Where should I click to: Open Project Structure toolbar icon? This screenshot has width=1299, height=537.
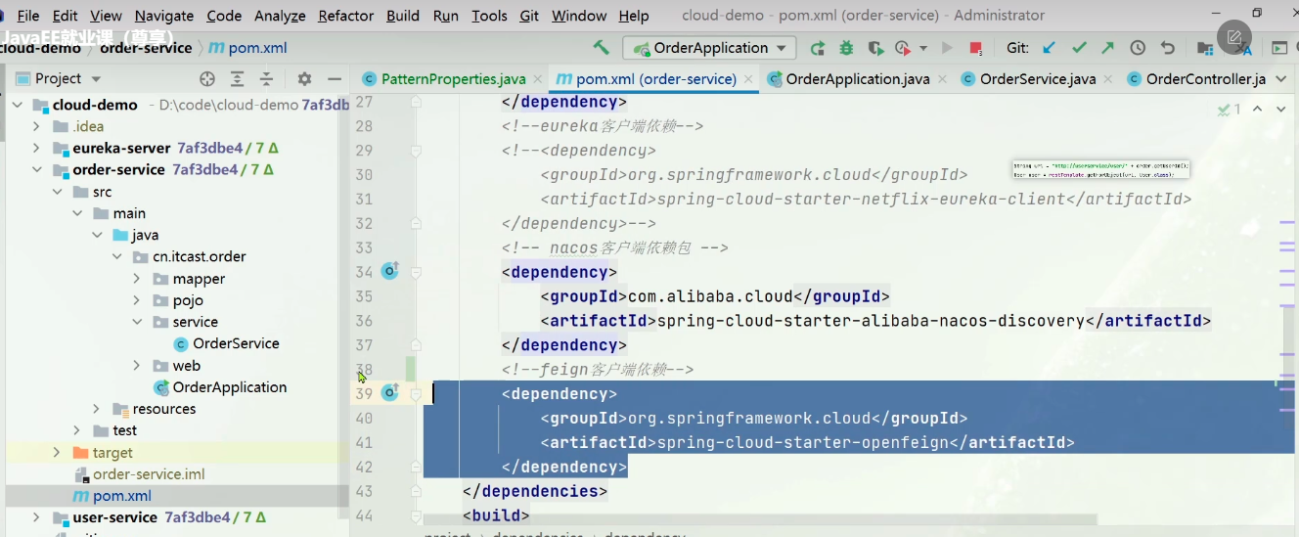click(x=1206, y=48)
